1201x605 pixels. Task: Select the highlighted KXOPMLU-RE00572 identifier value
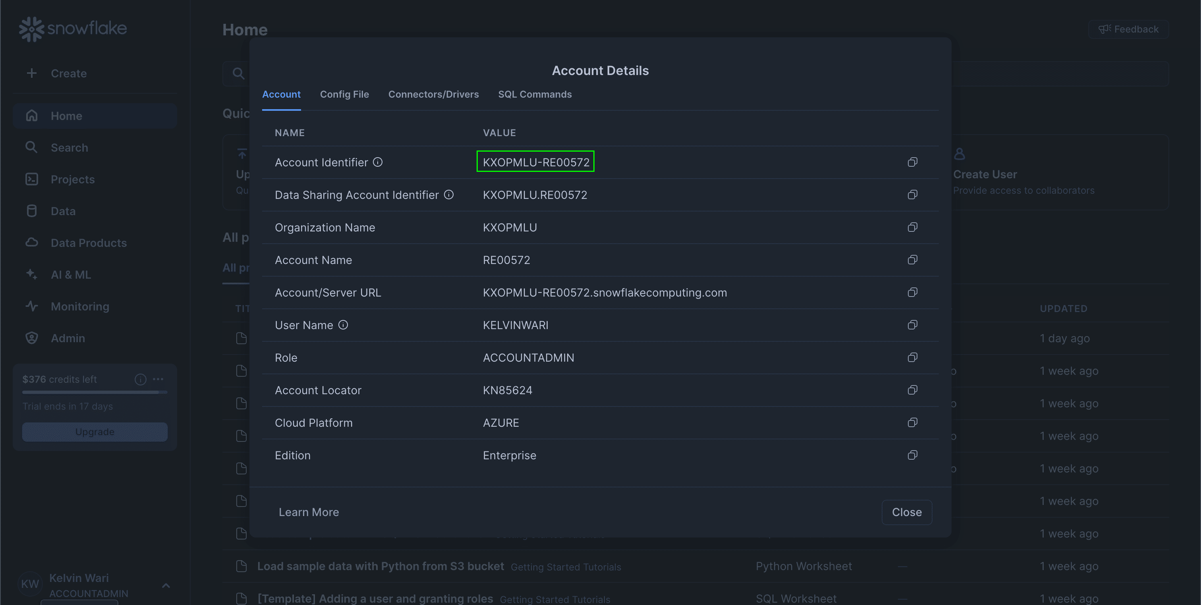coord(536,162)
